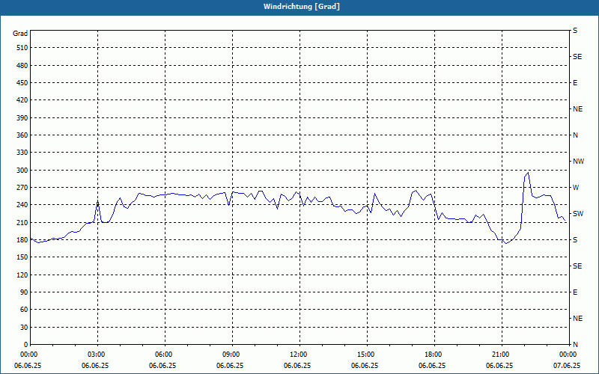Click the 120 y-axis label
This screenshot has height=374, width=599.
click(x=22, y=275)
